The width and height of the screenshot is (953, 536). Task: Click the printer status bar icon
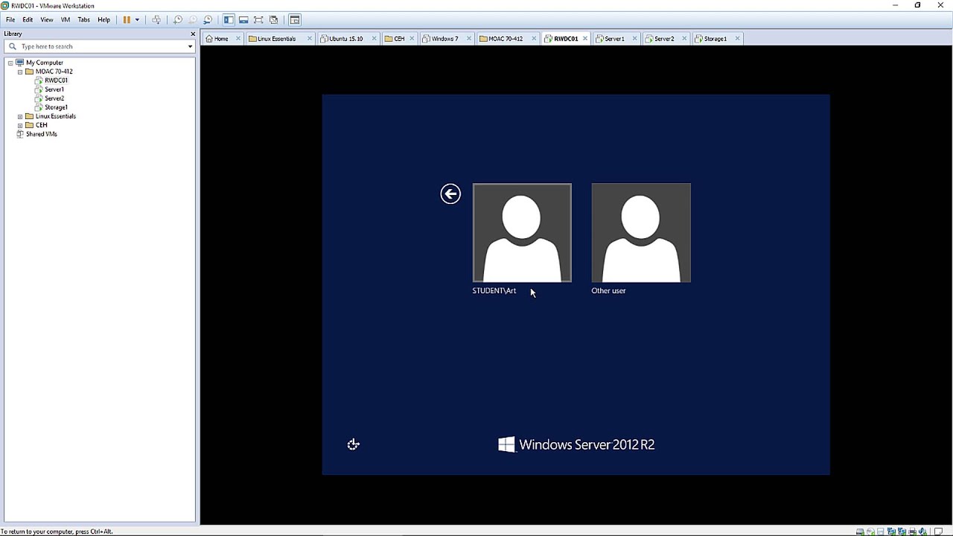click(912, 532)
